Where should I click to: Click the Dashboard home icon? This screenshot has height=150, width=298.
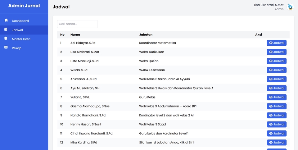(6, 20)
